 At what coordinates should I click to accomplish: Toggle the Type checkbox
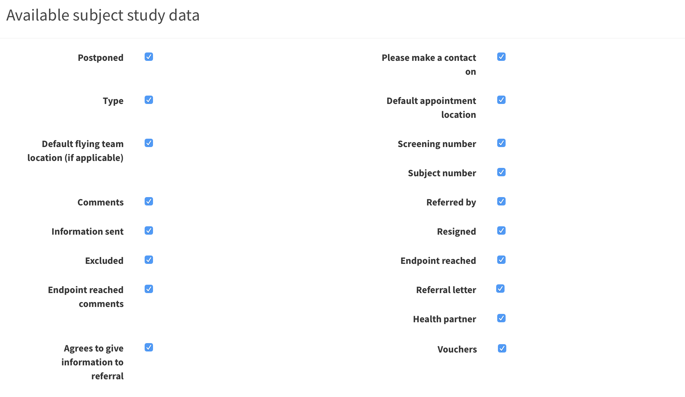149,100
